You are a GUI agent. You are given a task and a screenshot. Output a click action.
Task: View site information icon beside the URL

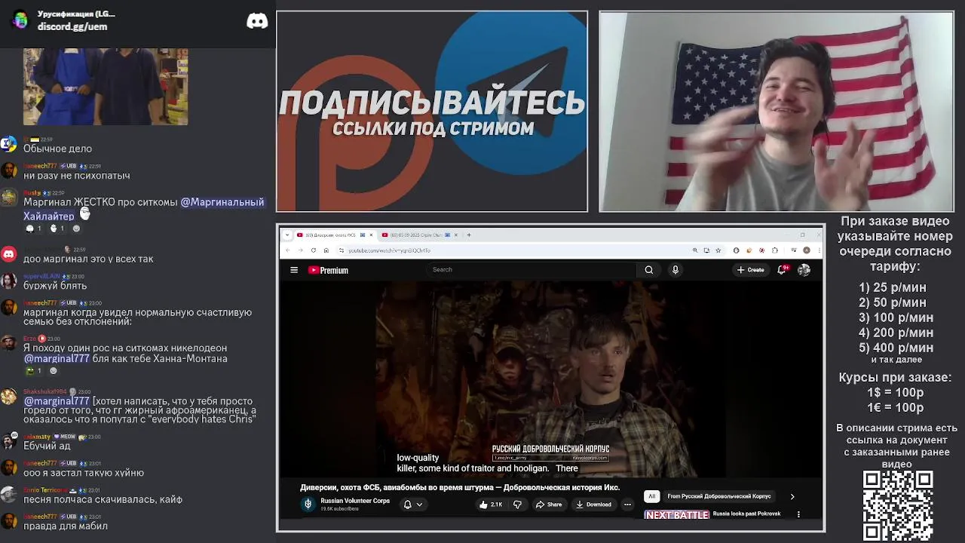click(x=342, y=250)
